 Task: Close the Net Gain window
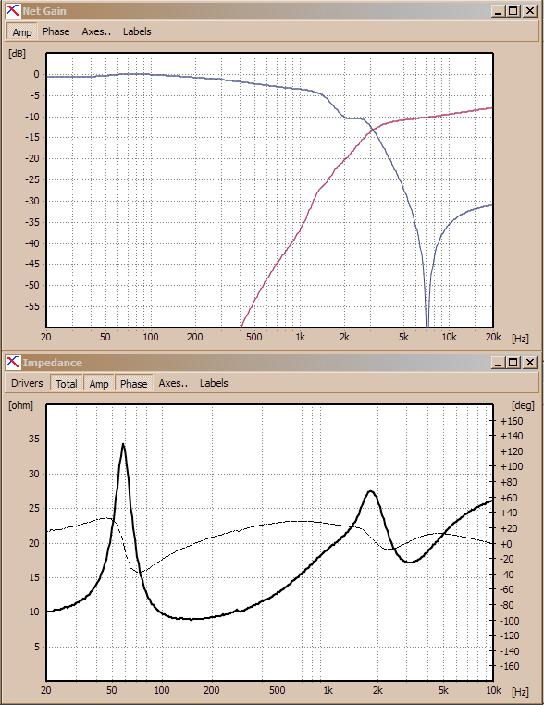530,11
